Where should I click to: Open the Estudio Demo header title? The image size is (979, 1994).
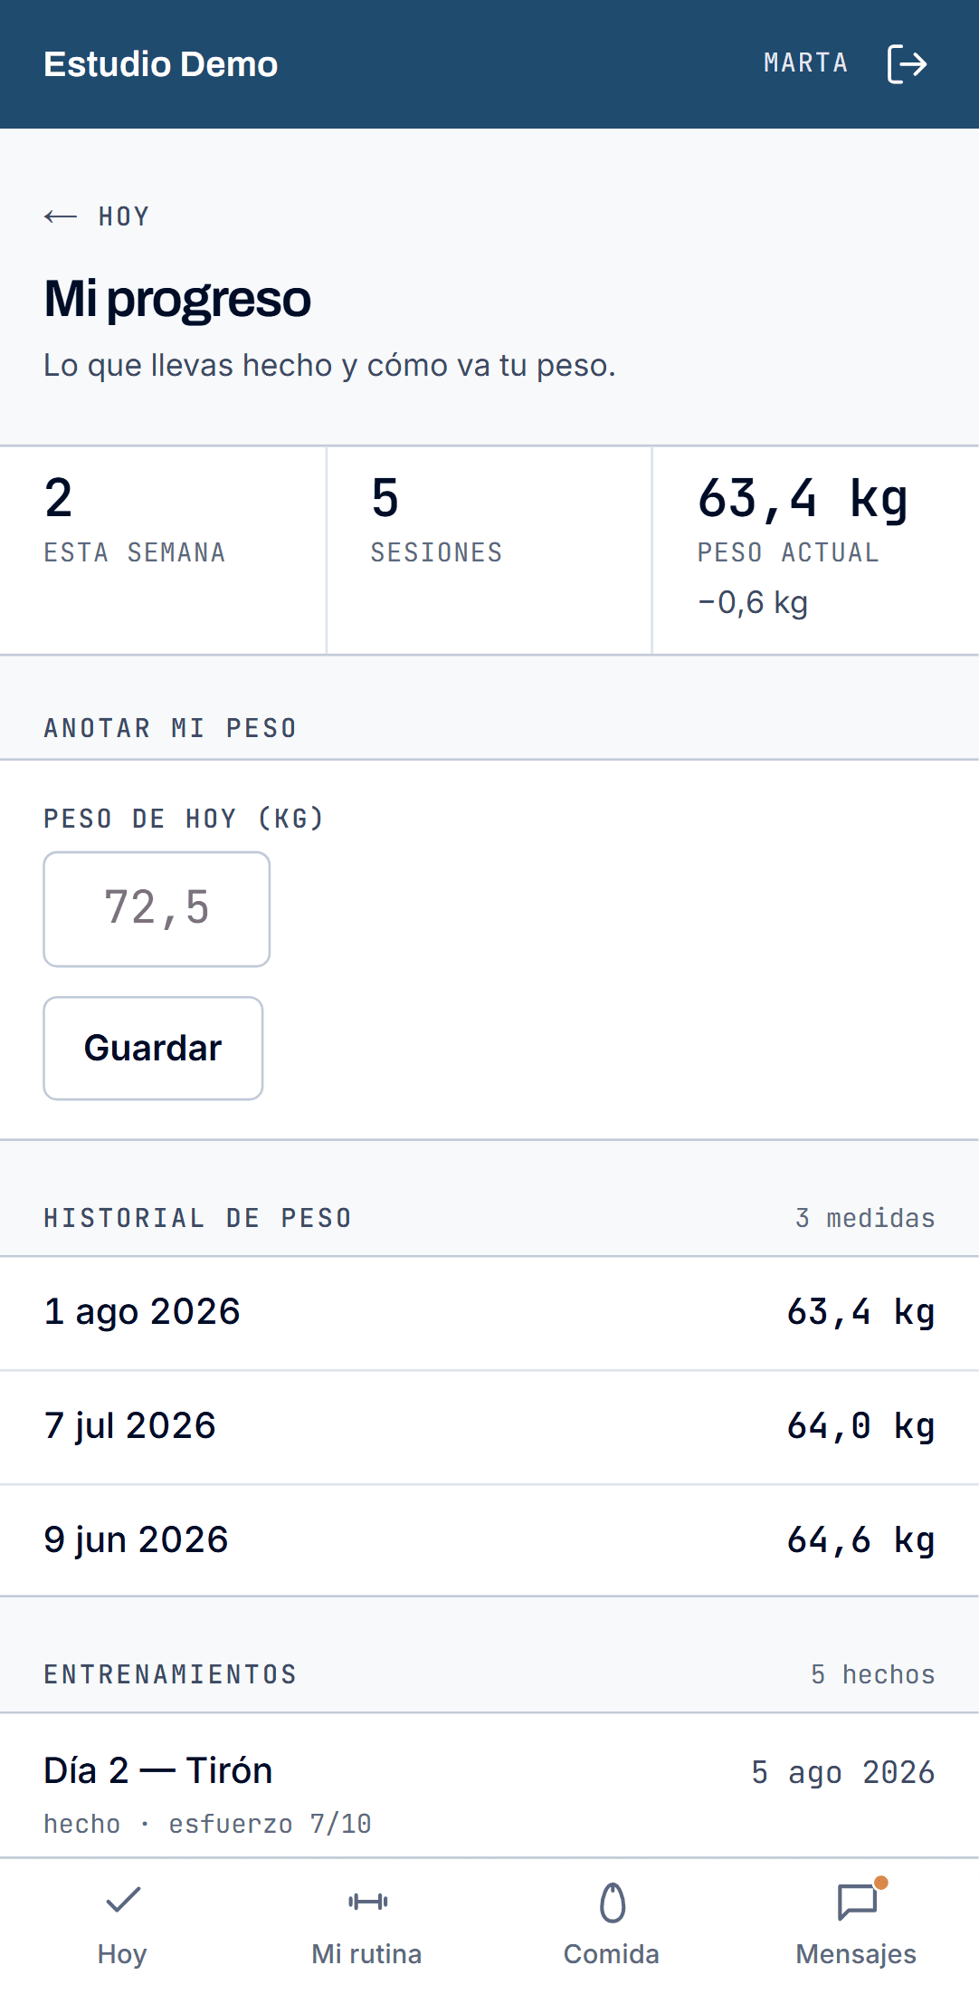tap(161, 64)
